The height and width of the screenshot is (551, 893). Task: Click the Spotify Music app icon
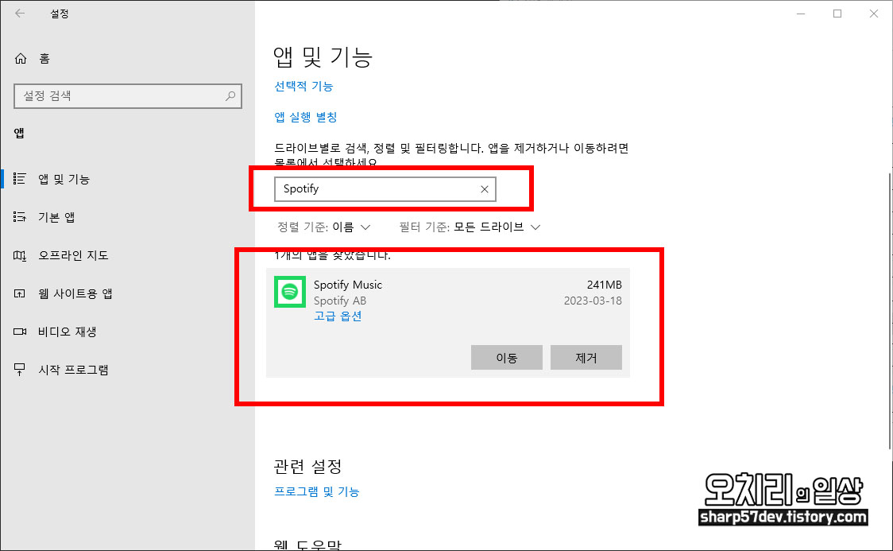290,292
